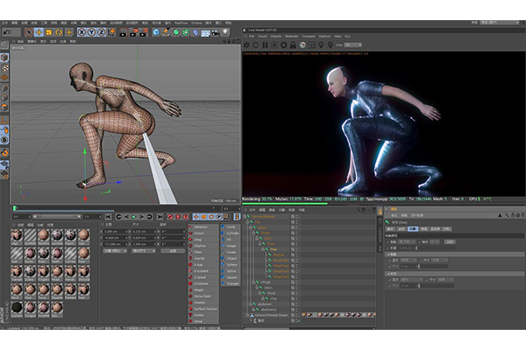Choose Attractor from the particle forces list
Image resolution: width=526 pixels, height=350 pixels.
[201, 226]
